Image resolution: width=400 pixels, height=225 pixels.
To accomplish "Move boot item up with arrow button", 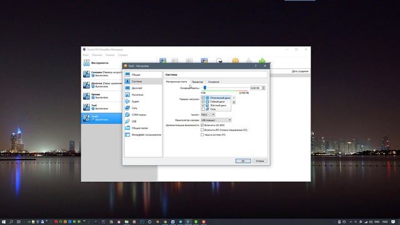I will pos(234,97).
